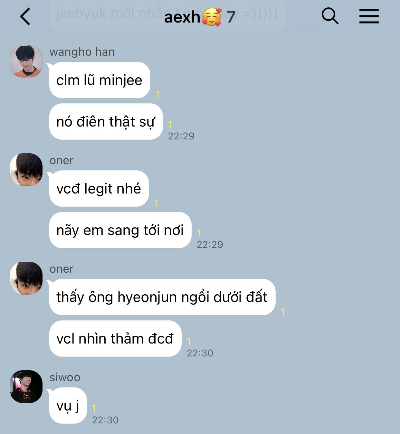Screen dimensions: 400x434
Task: Select the 'vcl nhìn thảm đcđ' message
Action: [x=115, y=339]
